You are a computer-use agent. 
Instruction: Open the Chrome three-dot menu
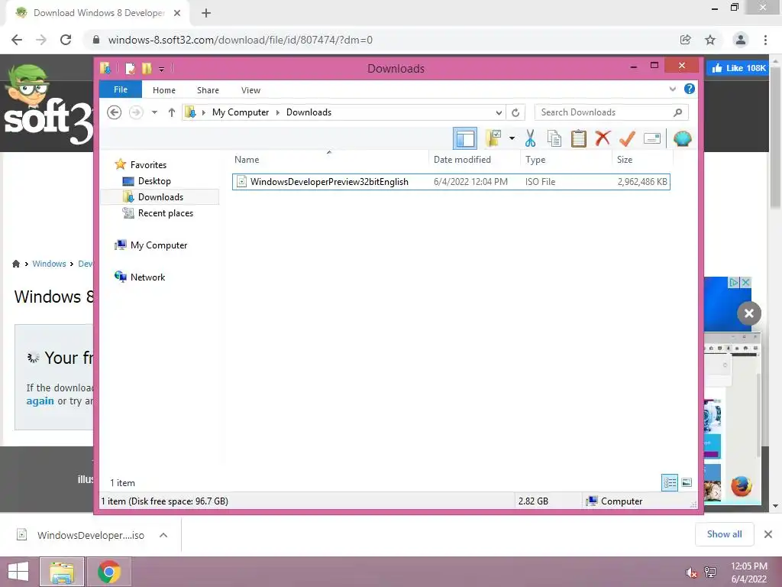(765, 40)
